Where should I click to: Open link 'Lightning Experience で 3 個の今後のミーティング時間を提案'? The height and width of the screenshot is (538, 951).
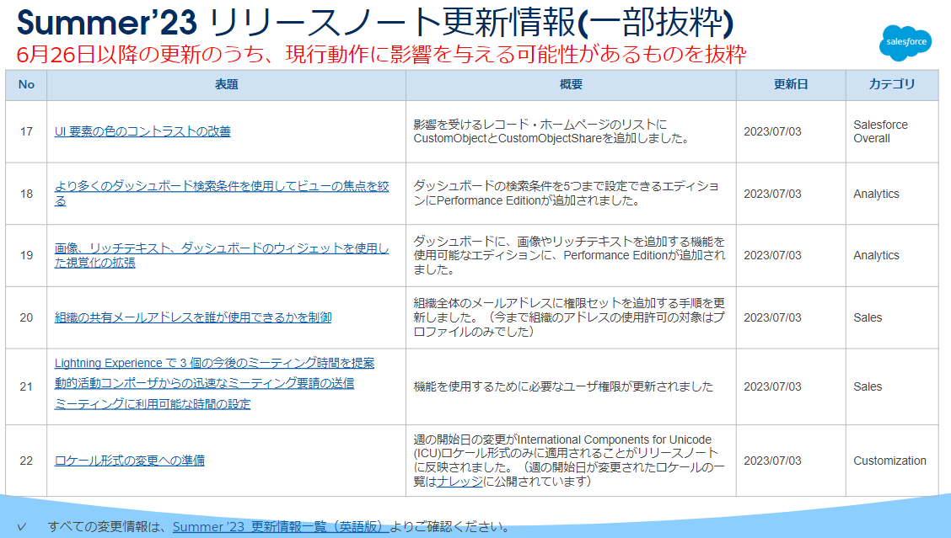tap(214, 363)
